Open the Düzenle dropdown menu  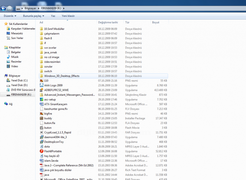[x=10, y=16]
